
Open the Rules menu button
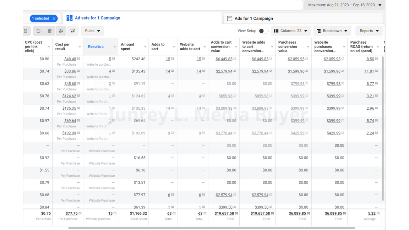tap(92, 31)
